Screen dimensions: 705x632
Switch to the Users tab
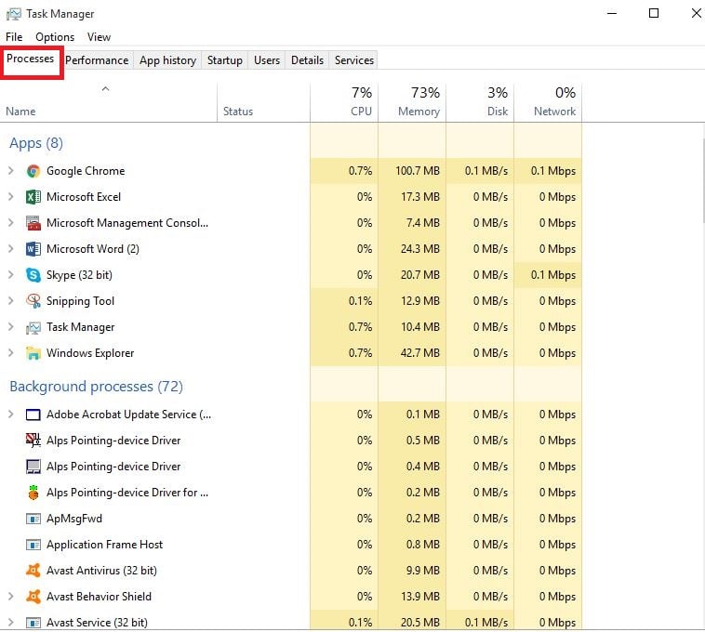pyautogui.click(x=267, y=60)
